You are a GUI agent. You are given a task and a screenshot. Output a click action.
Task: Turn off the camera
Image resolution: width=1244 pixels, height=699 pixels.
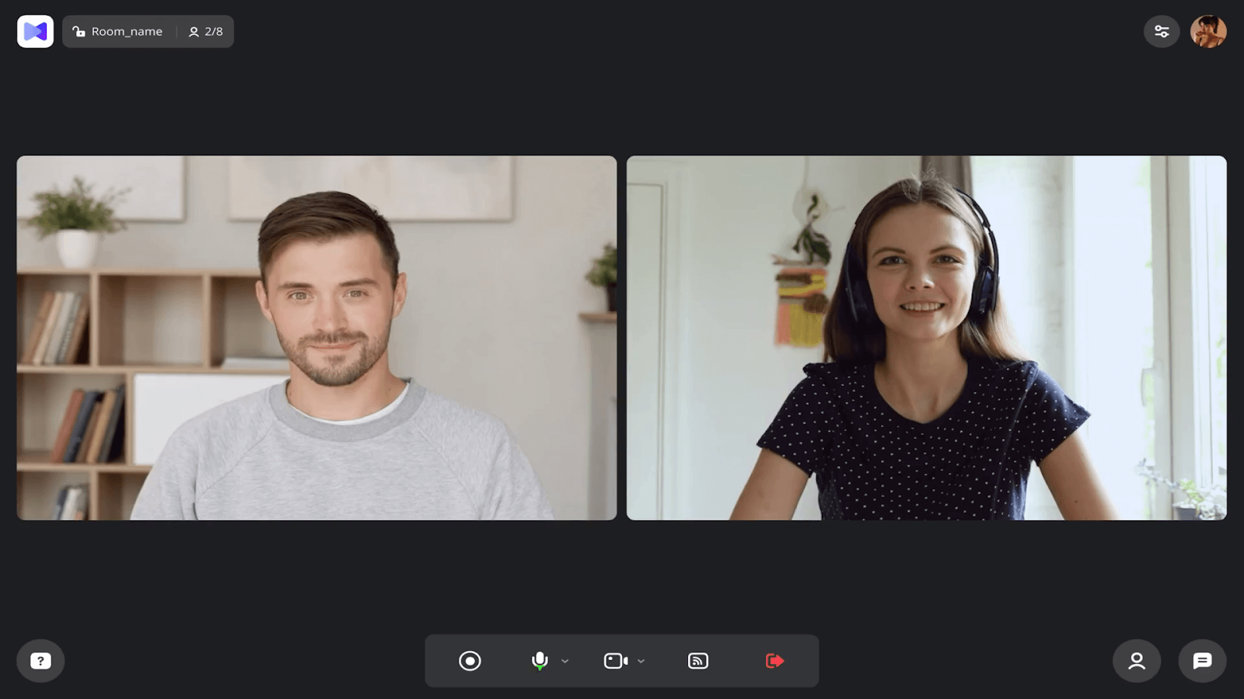click(x=617, y=660)
